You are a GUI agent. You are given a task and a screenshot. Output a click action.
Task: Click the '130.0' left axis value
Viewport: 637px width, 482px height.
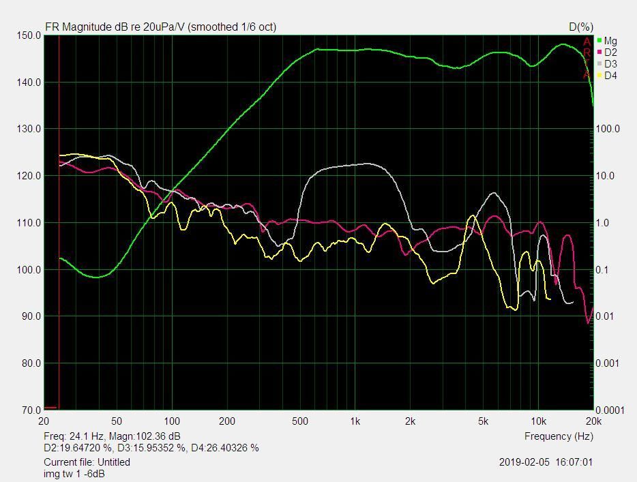click(x=29, y=129)
